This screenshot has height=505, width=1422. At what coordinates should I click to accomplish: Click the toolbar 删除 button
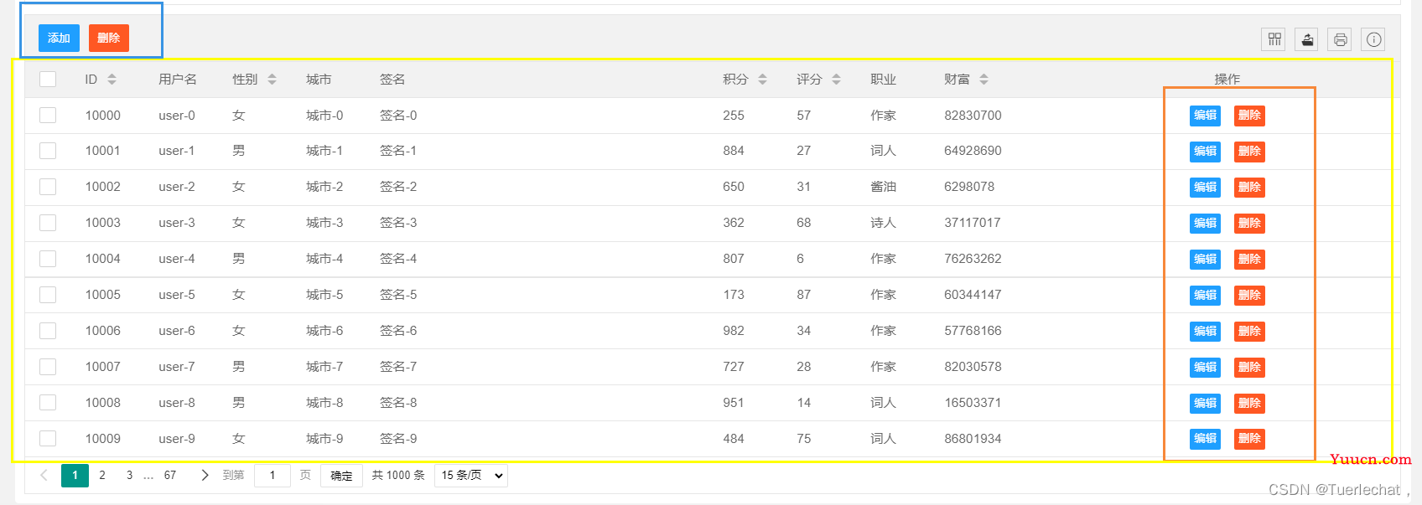[x=109, y=38]
